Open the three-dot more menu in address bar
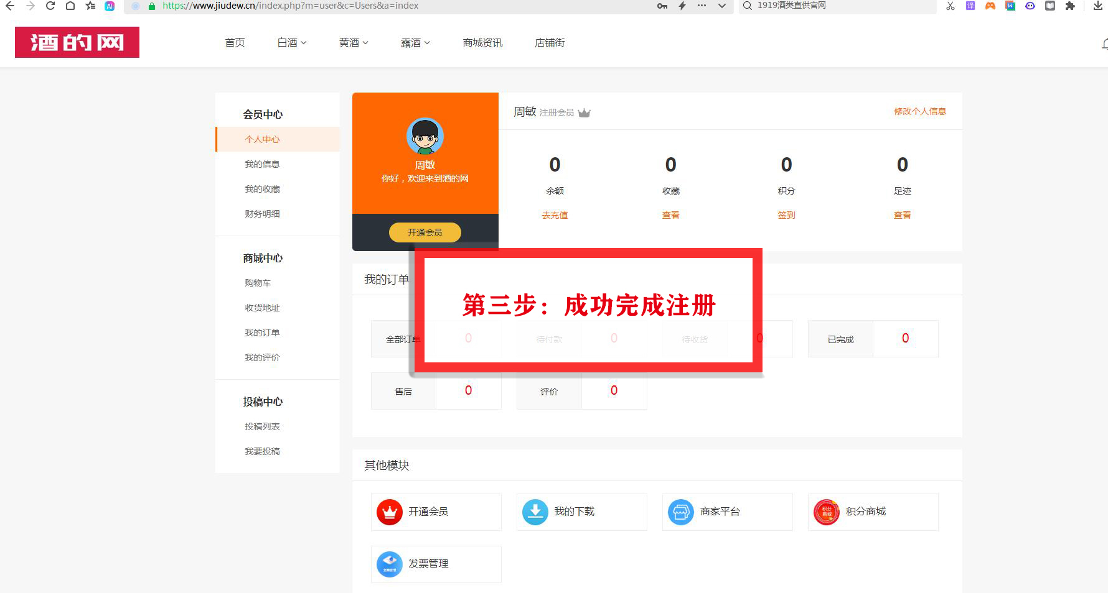This screenshot has width=1108, height=593. [x=702, y=6]
